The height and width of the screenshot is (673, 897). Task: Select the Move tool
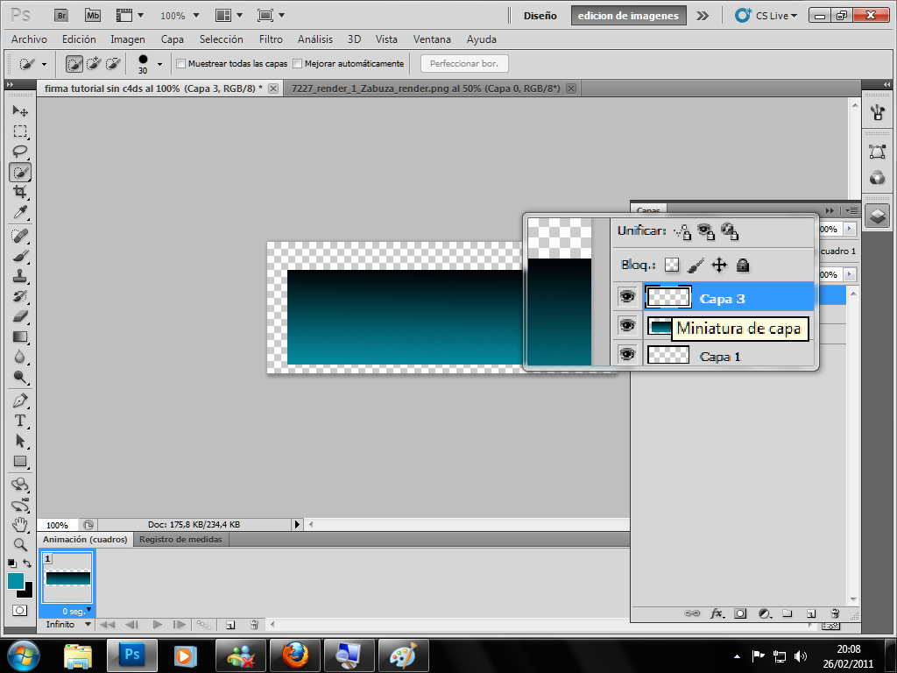tap(20, 110)
